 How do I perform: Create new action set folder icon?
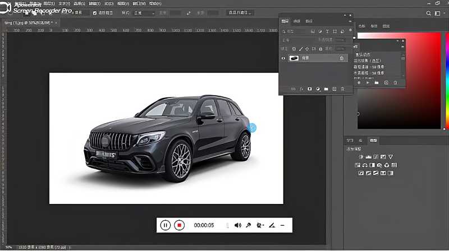tap(377, 83)
